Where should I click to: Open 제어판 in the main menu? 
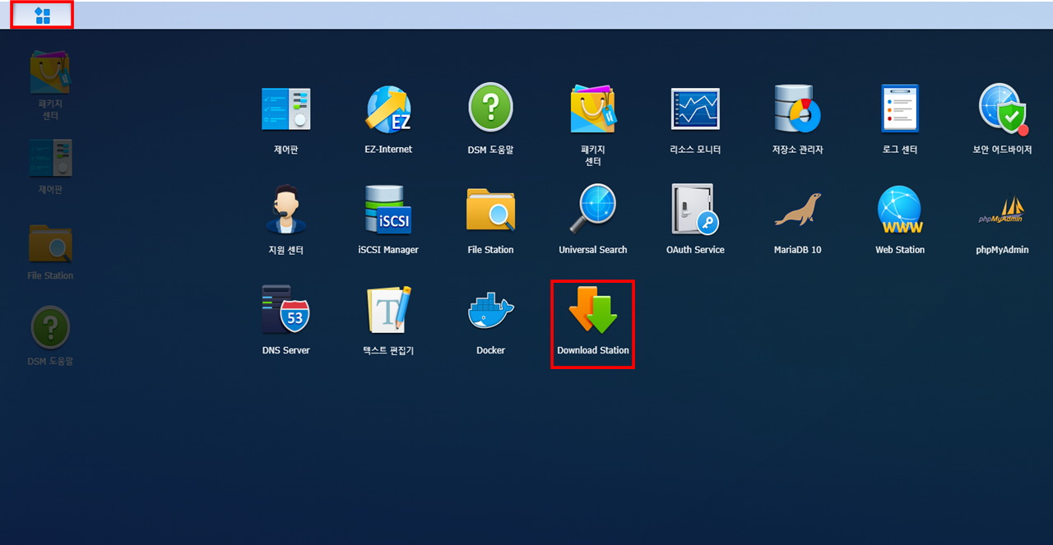285,109
